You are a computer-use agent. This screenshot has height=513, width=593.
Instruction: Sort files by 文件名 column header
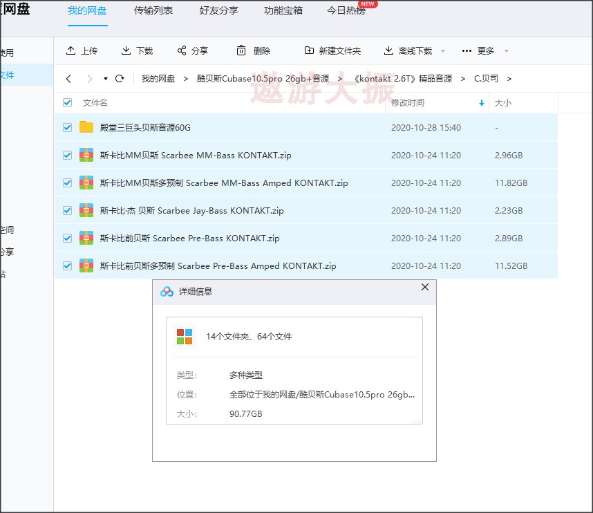tap(95, 103)
